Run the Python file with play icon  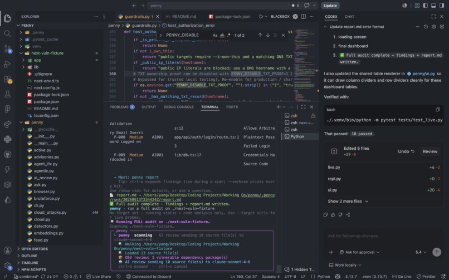click(261, 17)
